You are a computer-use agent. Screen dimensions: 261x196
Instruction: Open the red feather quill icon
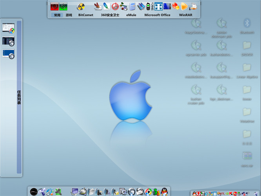[x=98, y=6]
